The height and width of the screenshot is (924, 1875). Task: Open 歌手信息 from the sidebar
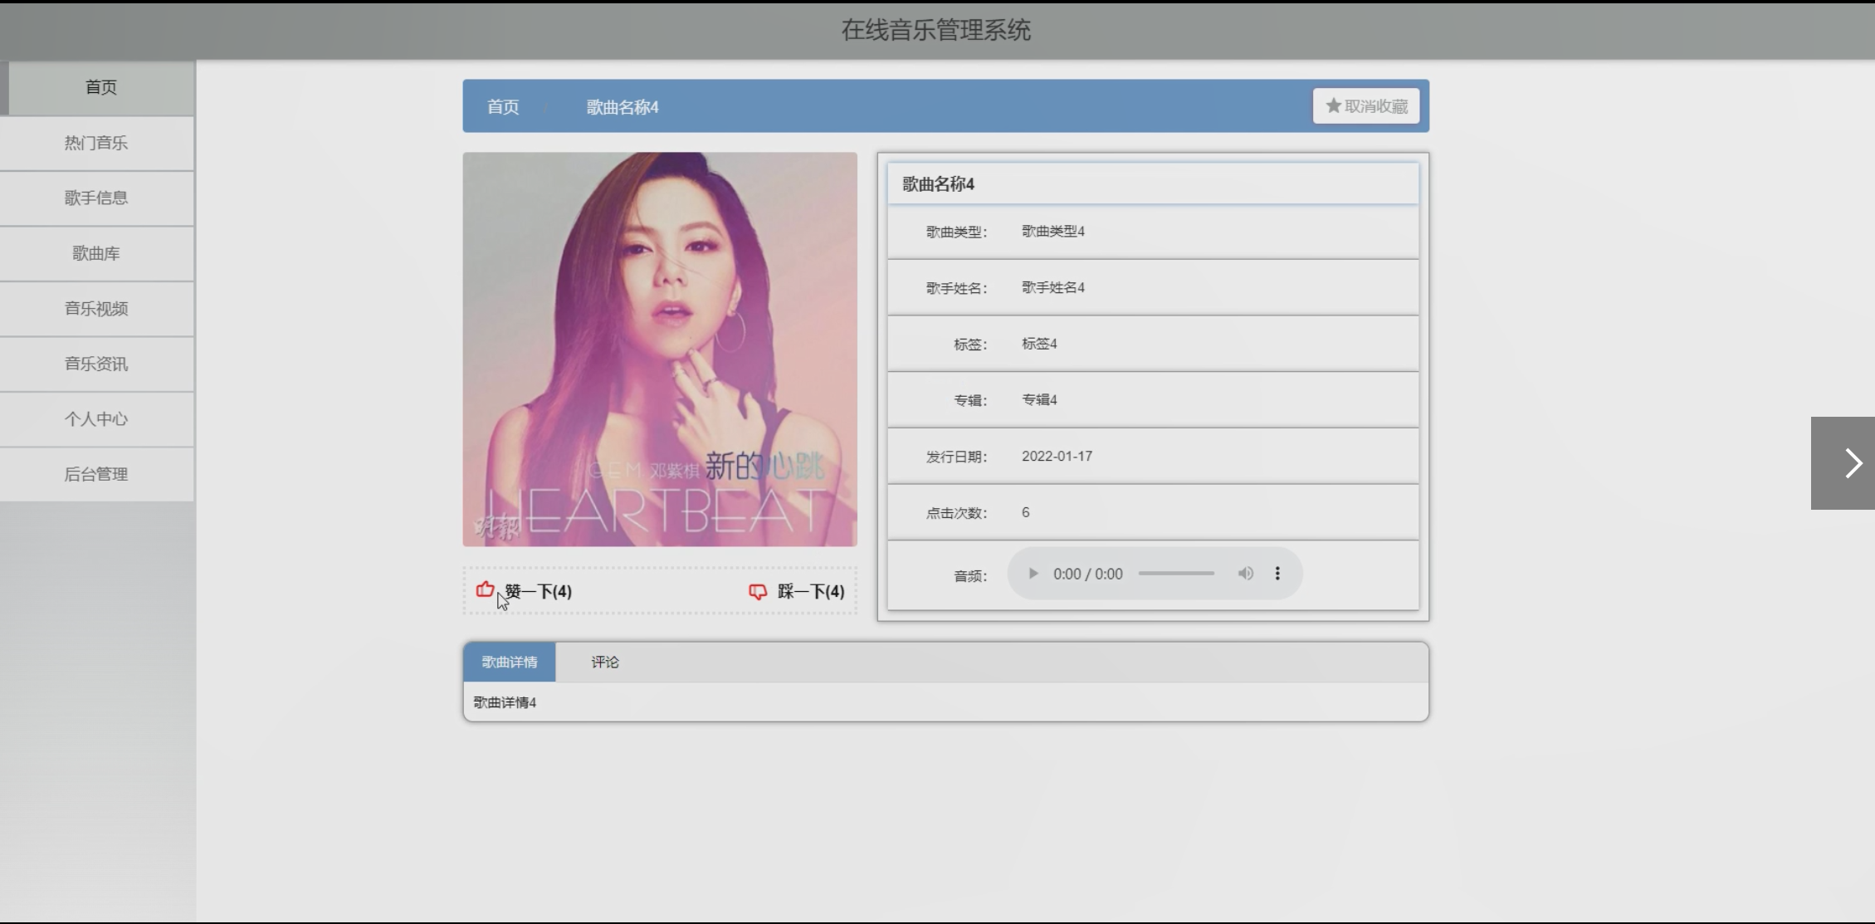[x=97, y=198]
